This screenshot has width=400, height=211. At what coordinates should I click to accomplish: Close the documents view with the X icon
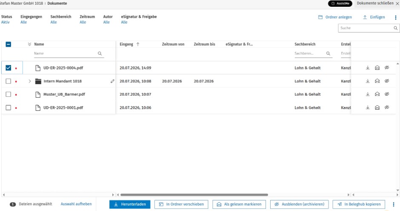coord(397,3)
